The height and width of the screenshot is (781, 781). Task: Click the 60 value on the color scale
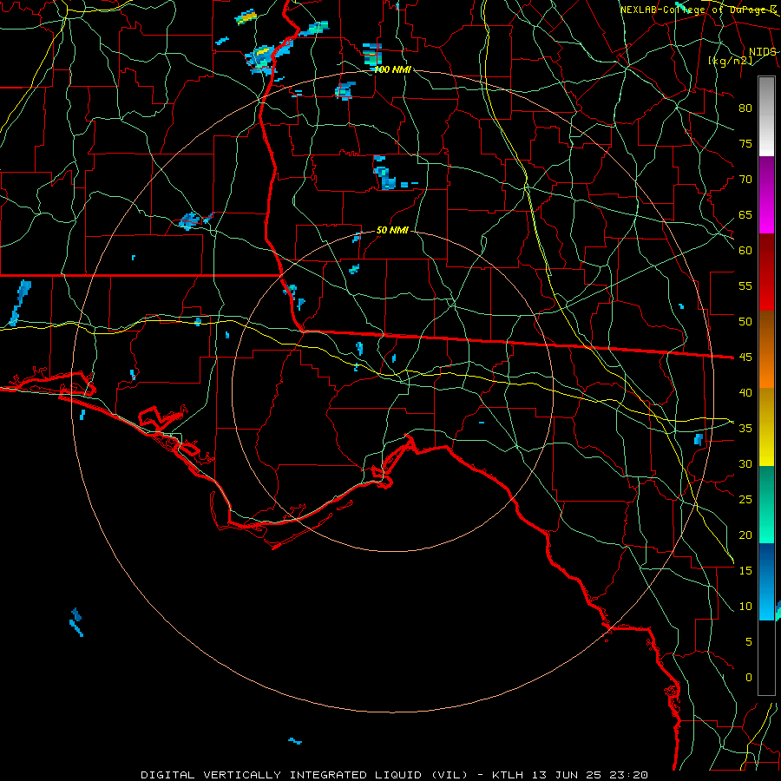pos(745,251)
